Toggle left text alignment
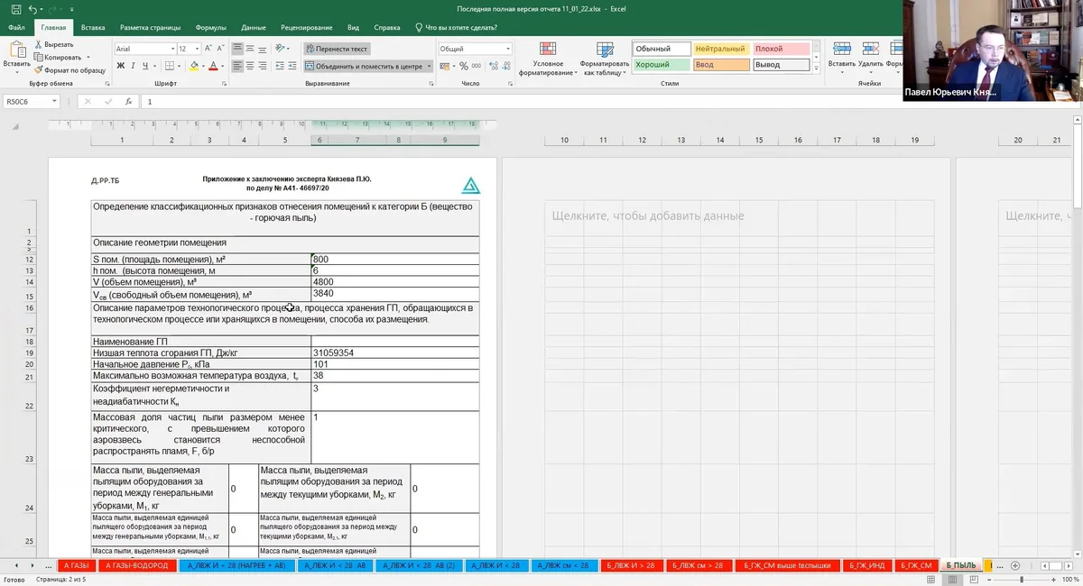1083x586 pixels. [x=238, y=66]
